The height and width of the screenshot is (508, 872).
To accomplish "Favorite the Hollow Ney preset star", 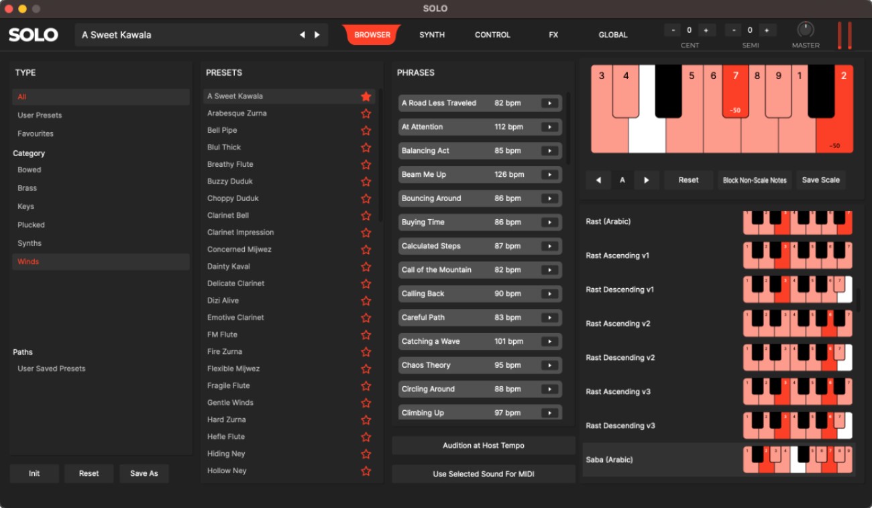I will (x=366, y=470).
